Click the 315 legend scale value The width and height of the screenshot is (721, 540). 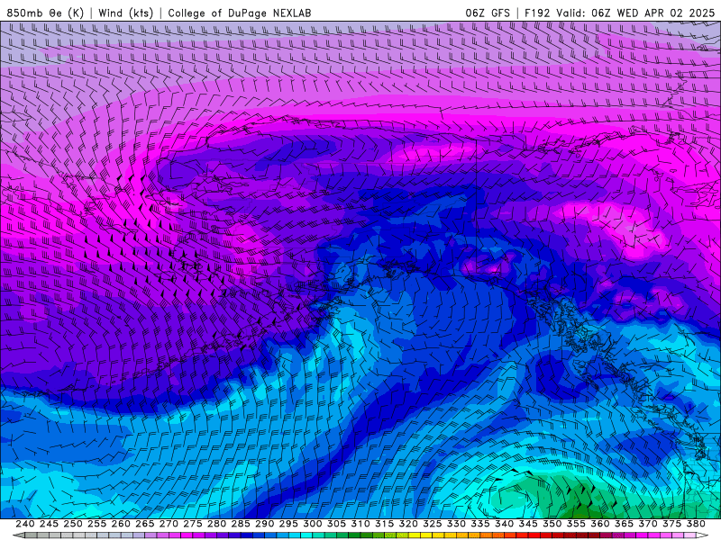pyautogui.click(x=384, y=524)
